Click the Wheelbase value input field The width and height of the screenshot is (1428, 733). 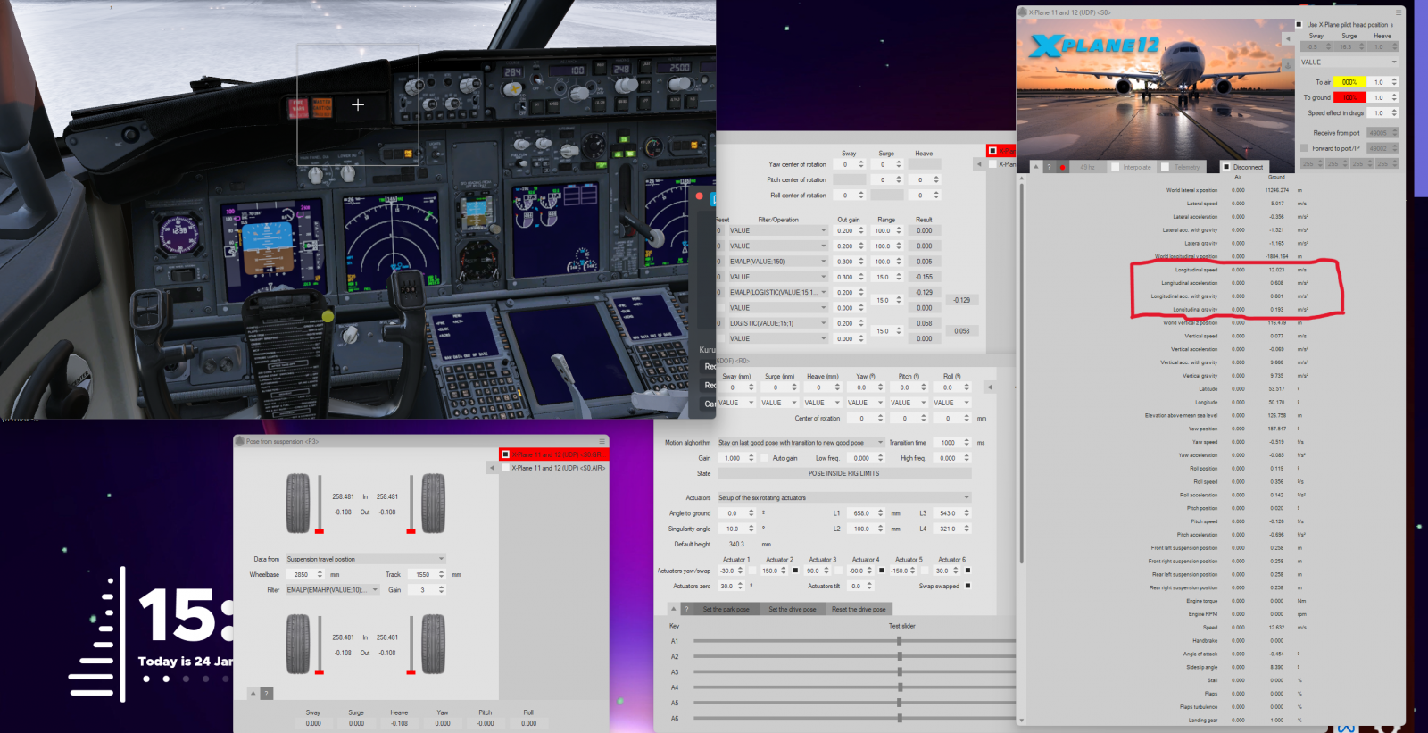coord(301,575)
